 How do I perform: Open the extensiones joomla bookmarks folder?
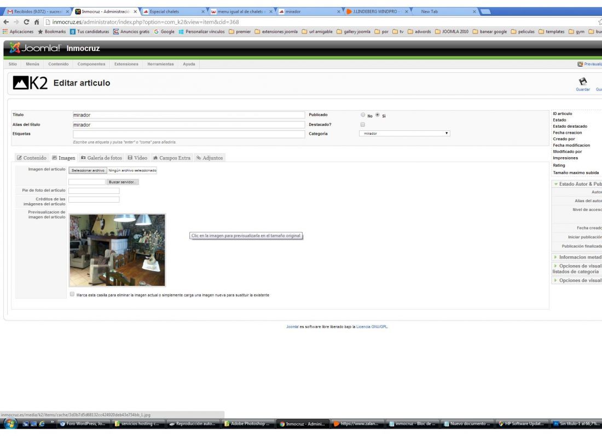[x=276, y=32]
